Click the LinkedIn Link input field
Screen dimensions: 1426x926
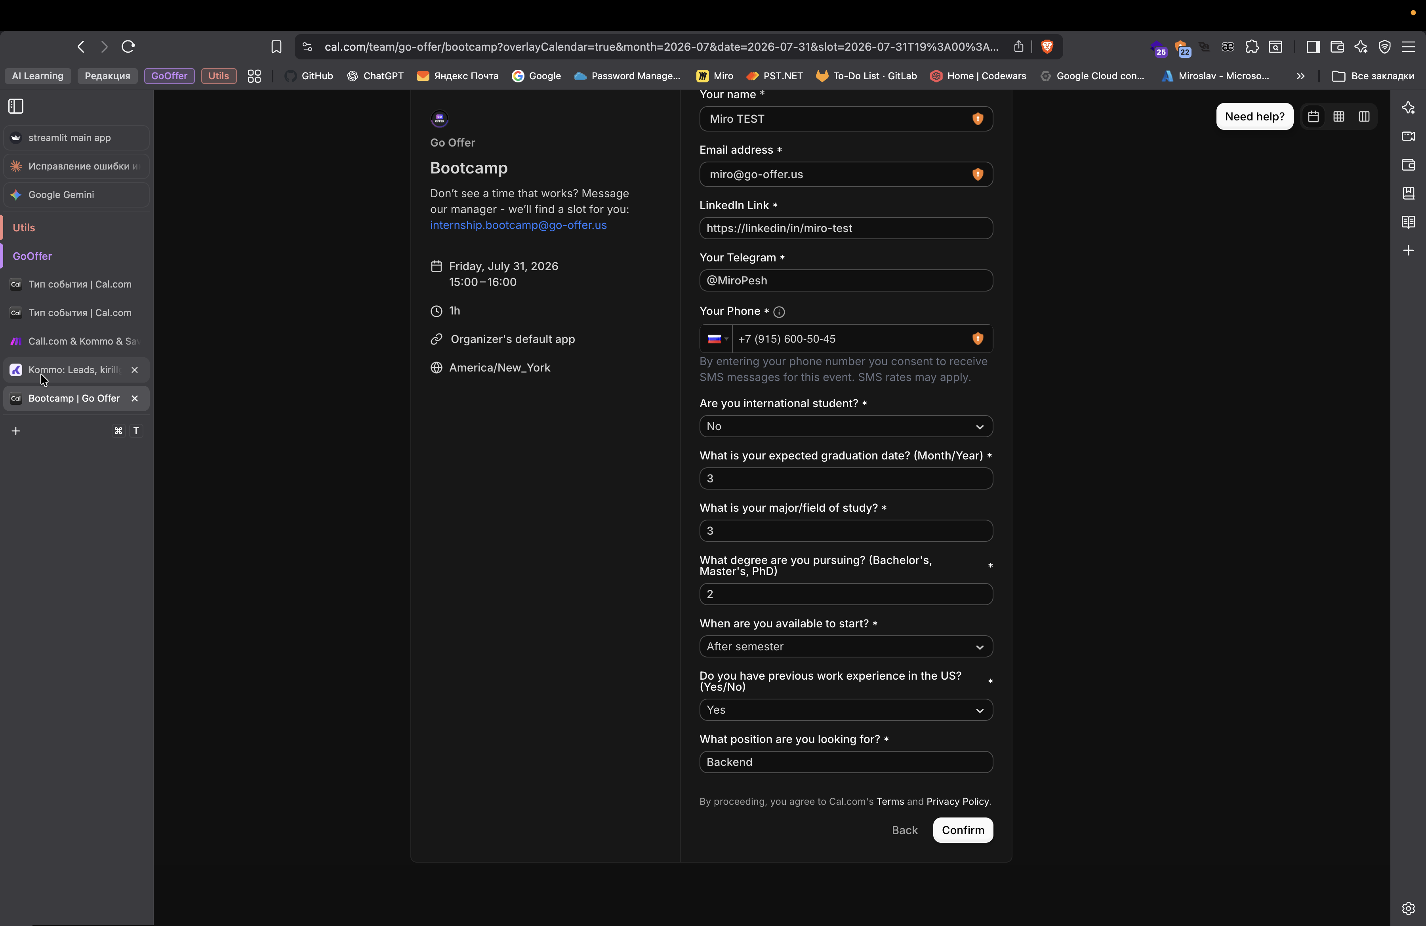pyautogui.click(x=845, y=228)
